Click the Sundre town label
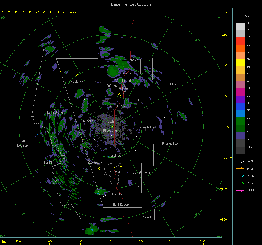The height and width of the screenshot is (245, 262). click(88, 121)
